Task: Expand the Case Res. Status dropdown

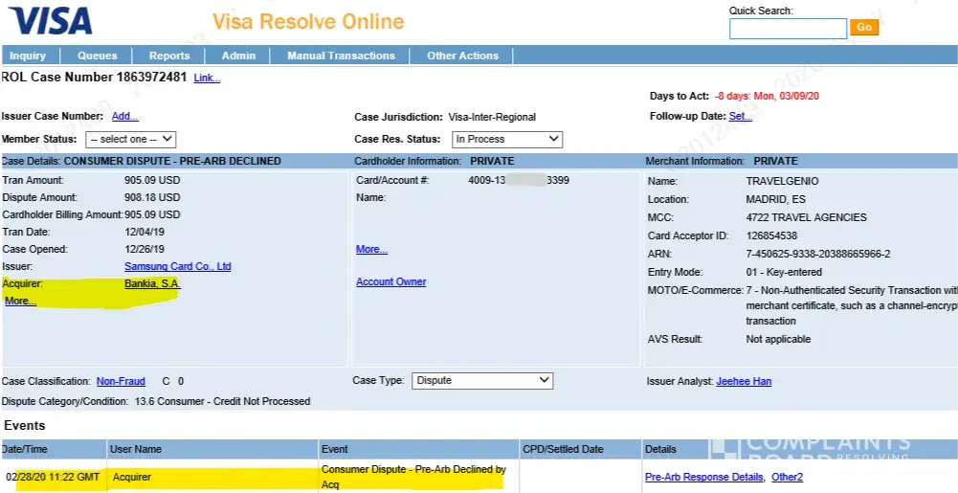Action: click(506, 140)
